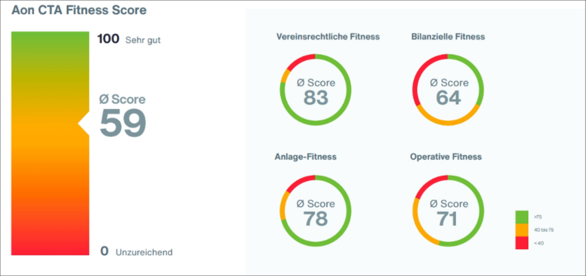586x276 pixels.
Task: Click the overall score value 59
Action: 123,123
